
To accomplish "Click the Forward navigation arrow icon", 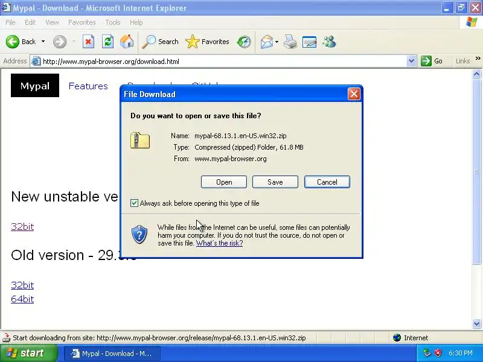I will click(x=59, y=42).
